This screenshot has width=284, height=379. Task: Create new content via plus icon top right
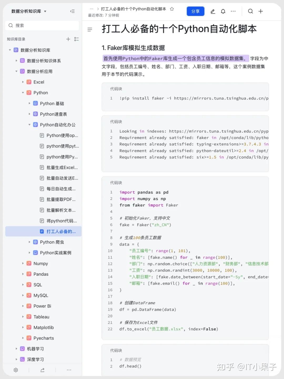261,11
